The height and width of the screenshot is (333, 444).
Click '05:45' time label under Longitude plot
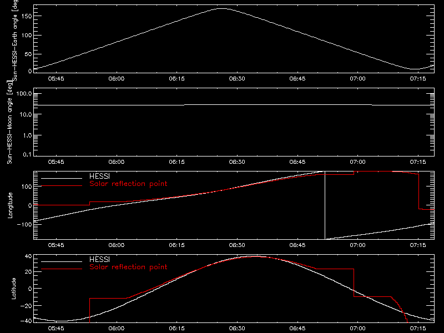(56, 245)
